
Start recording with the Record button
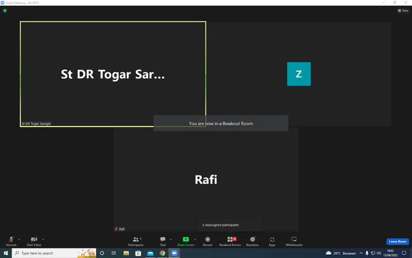click(207, 241)
